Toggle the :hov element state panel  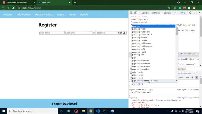tap(181, 77)
